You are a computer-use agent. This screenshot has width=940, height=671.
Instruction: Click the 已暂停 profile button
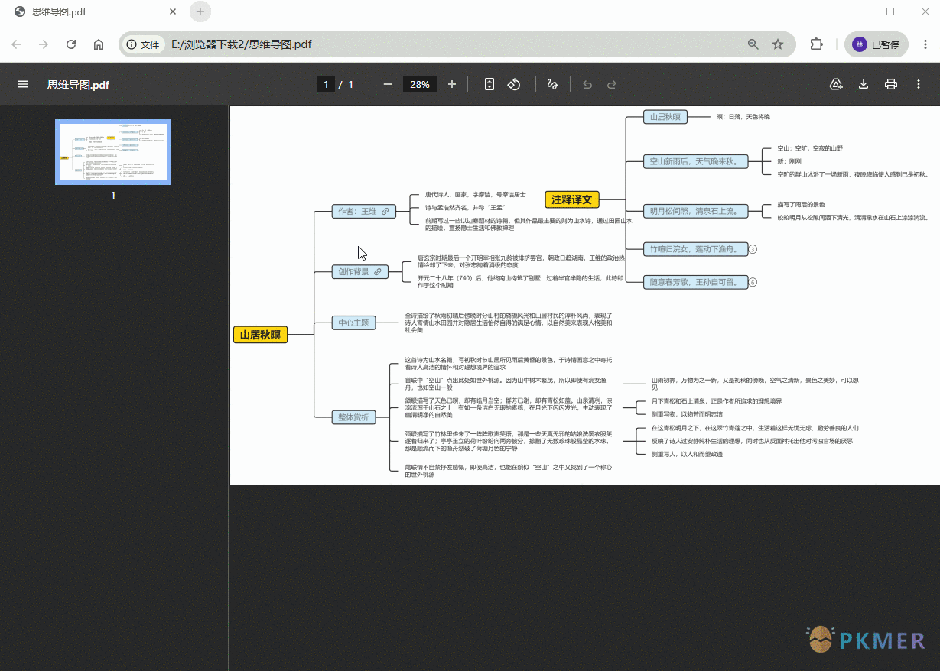877,44
